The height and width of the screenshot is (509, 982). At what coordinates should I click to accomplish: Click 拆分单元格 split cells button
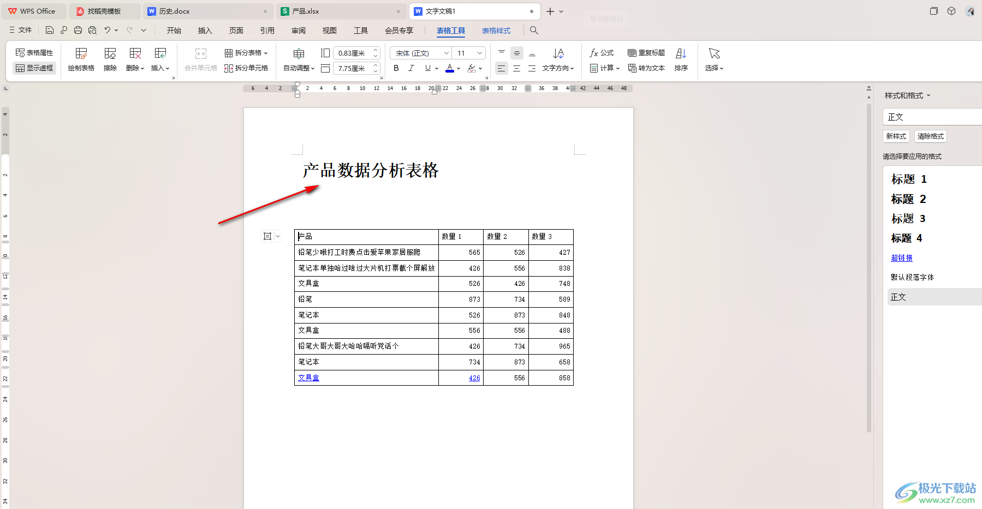(x=246, y=68)
